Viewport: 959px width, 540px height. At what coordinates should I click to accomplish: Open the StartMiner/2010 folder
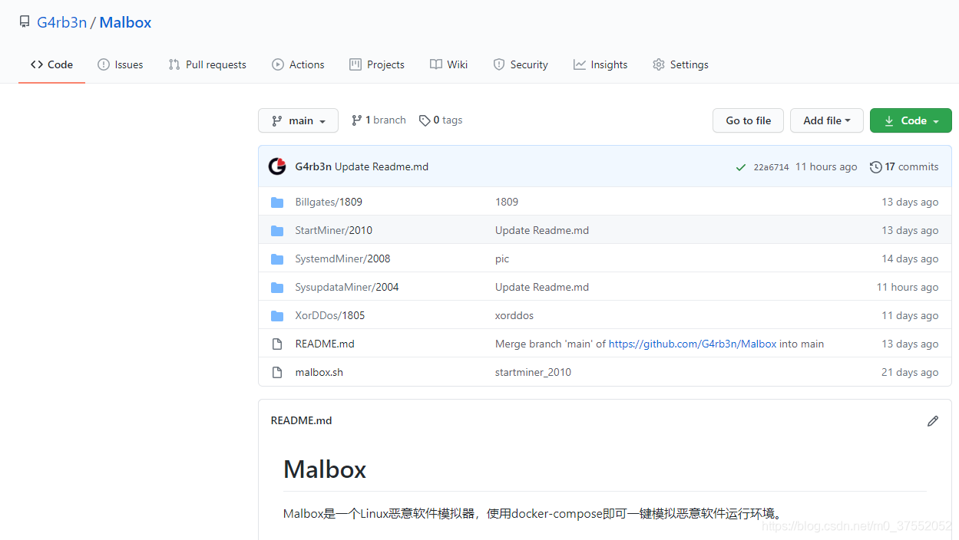coord(333,230)
